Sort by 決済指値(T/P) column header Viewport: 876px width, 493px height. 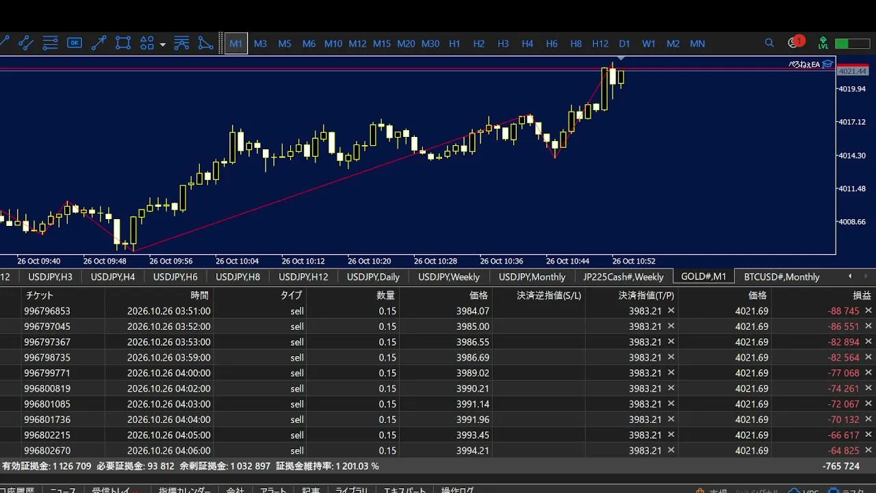click(647, 295)
